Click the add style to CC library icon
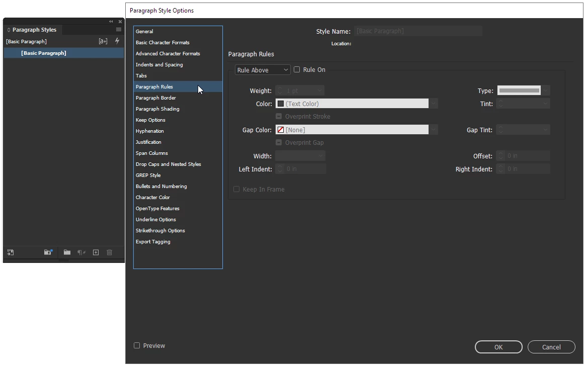The image size is (587, 367). pyautogui.click(x=11, y=252)
